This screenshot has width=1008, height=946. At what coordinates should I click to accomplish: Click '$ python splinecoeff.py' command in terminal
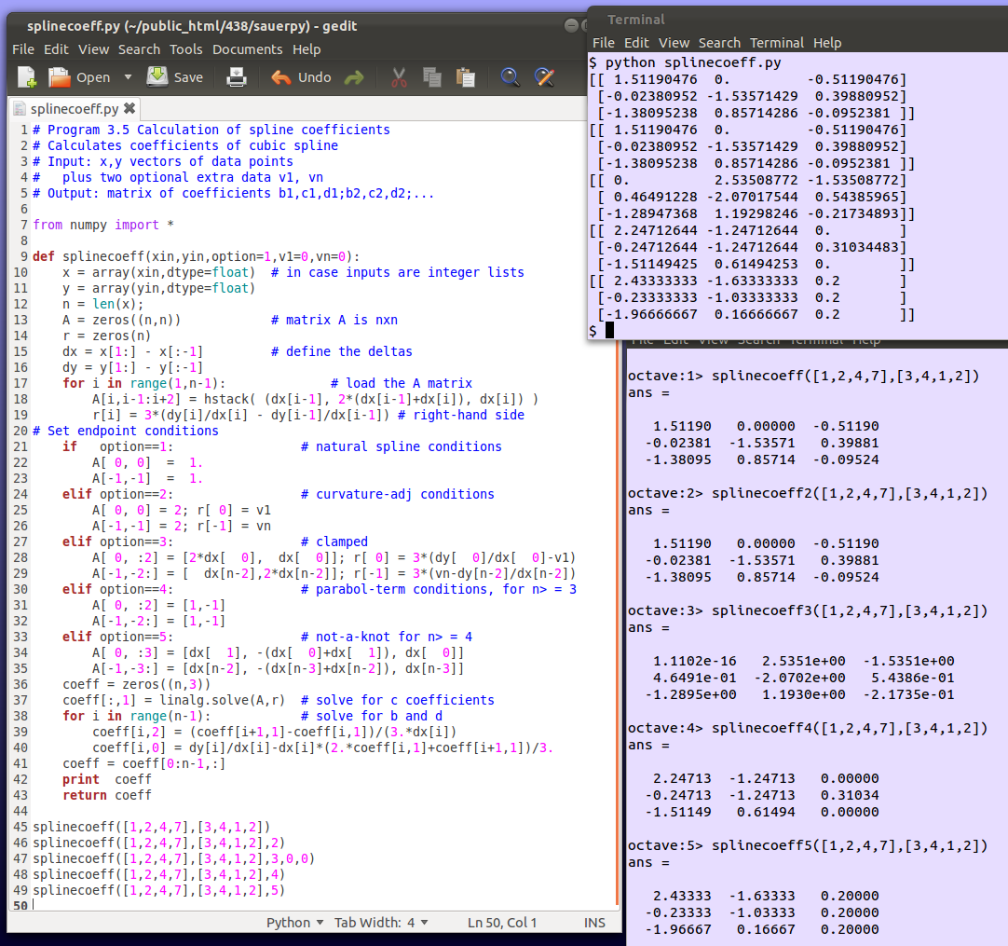(686, 63)
